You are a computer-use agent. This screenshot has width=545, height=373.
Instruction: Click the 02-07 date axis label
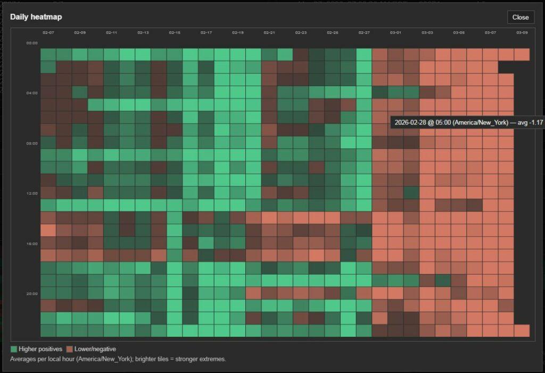click(x=48, y=33)
